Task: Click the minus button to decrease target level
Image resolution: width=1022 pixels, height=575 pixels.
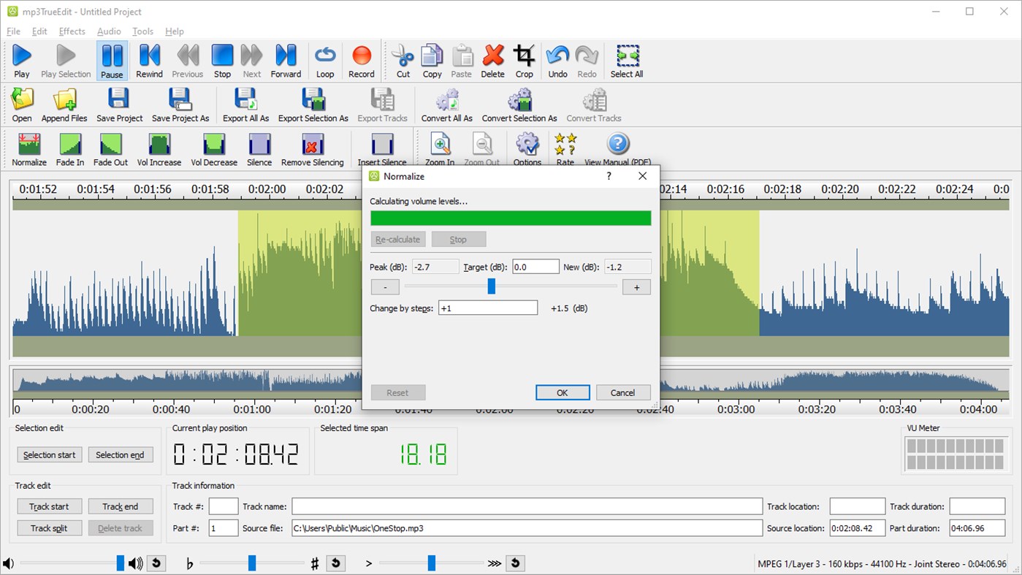Action: pos(385,286)
